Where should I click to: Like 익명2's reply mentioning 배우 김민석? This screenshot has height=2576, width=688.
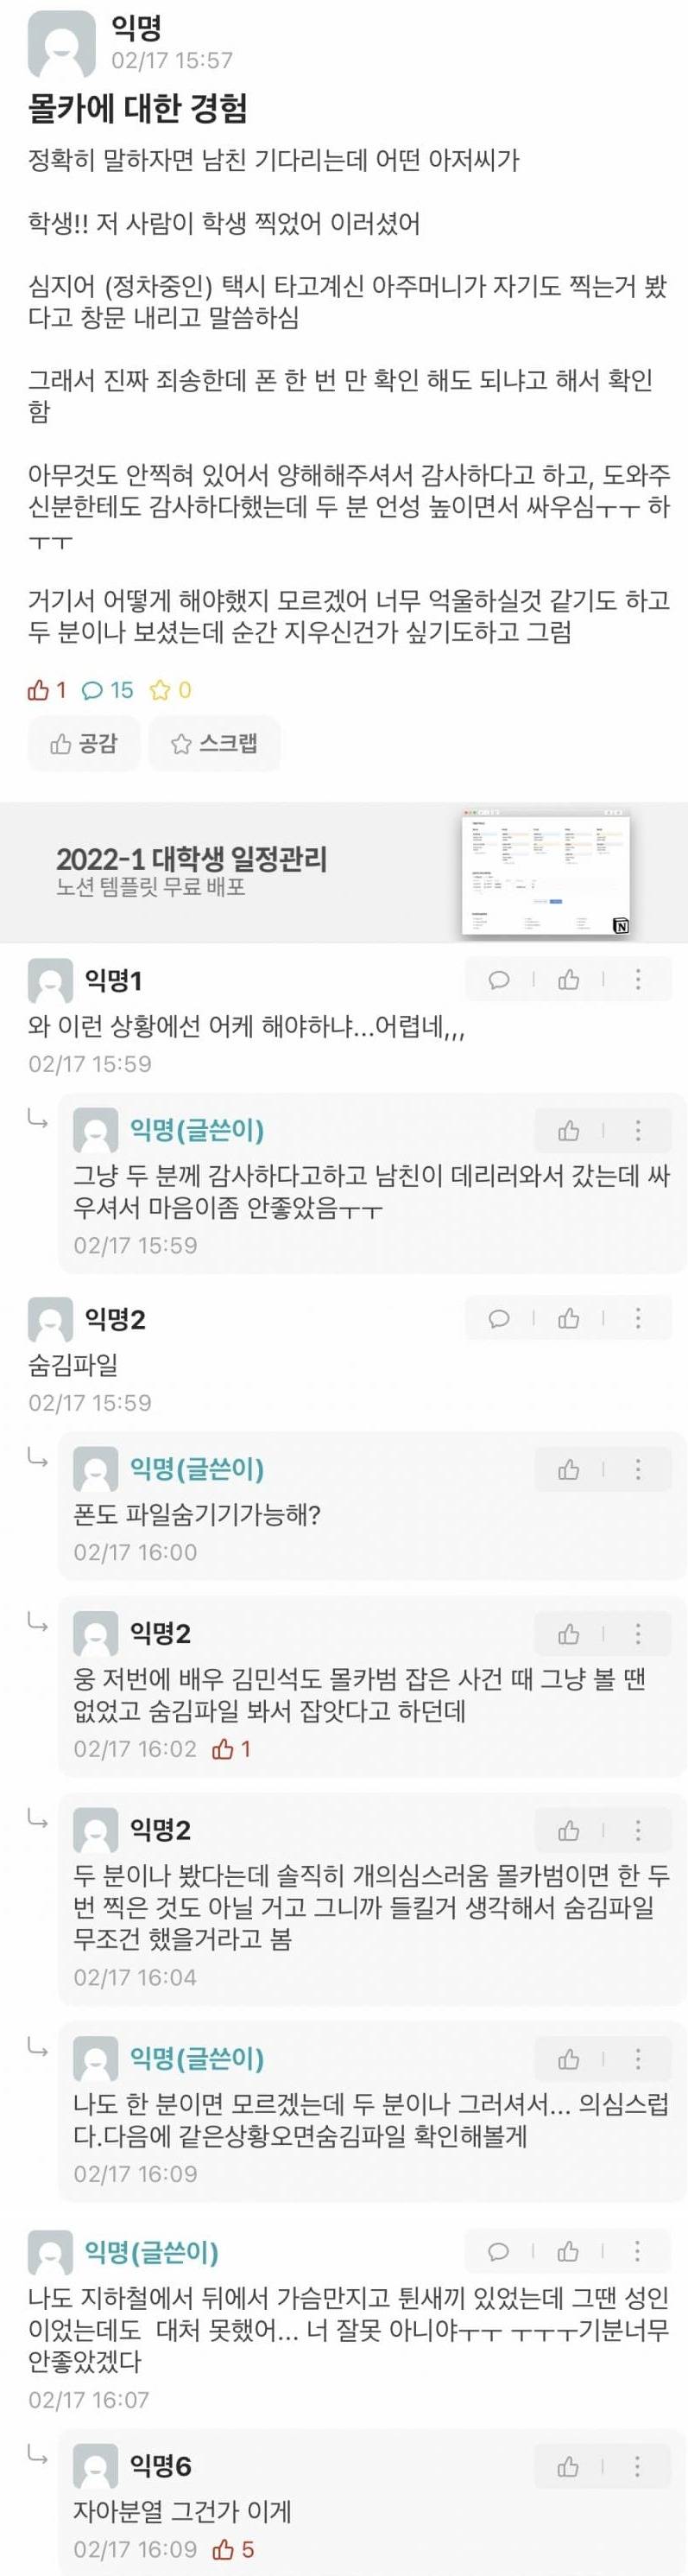tap(569, 1635)
